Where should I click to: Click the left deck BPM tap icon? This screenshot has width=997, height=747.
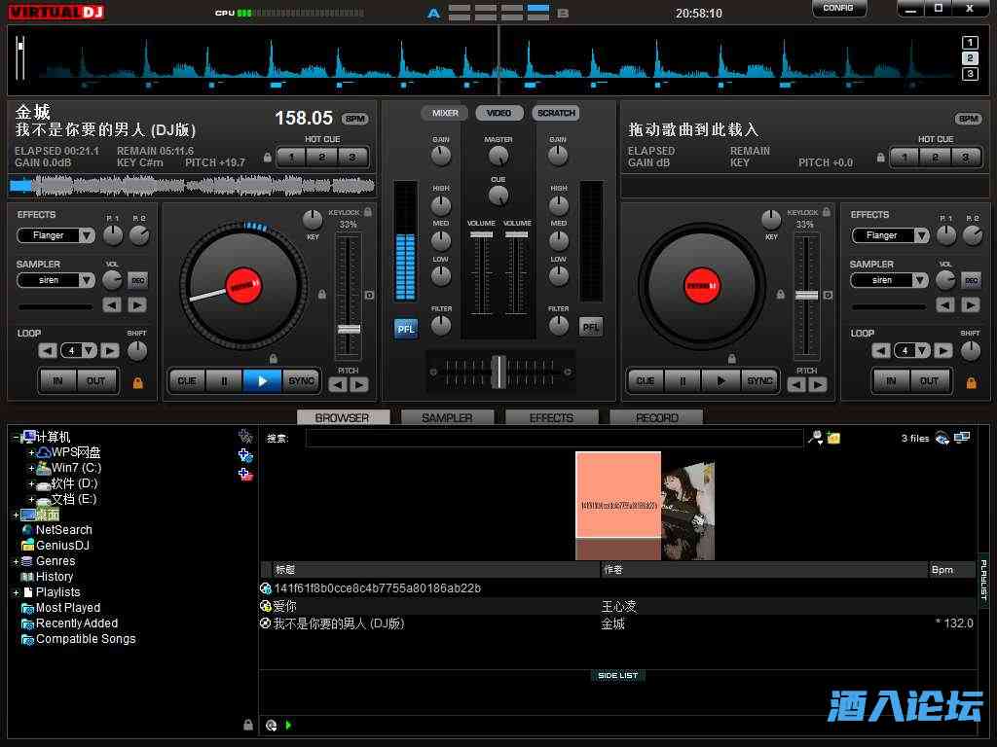pyautogui.click(x=355, y=119)
